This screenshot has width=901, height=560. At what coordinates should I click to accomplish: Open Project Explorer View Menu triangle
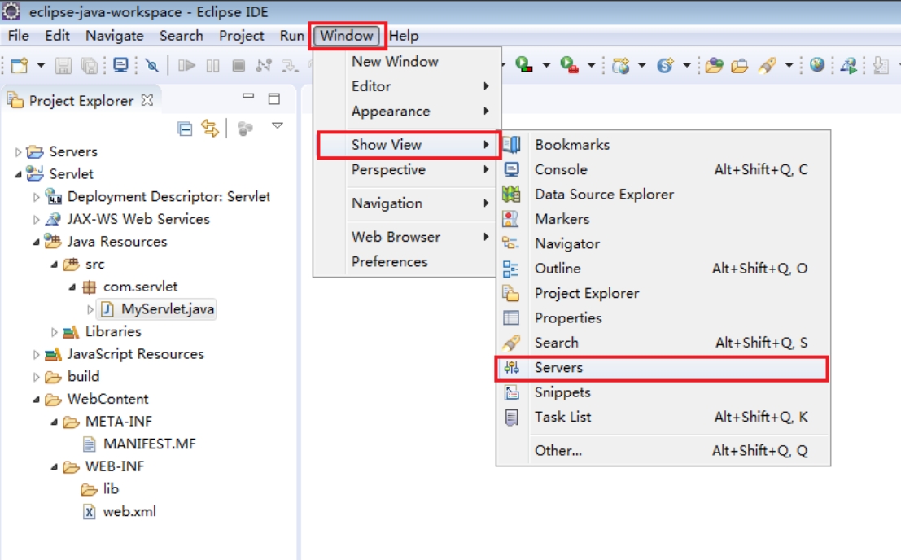[x=278, y=125]
